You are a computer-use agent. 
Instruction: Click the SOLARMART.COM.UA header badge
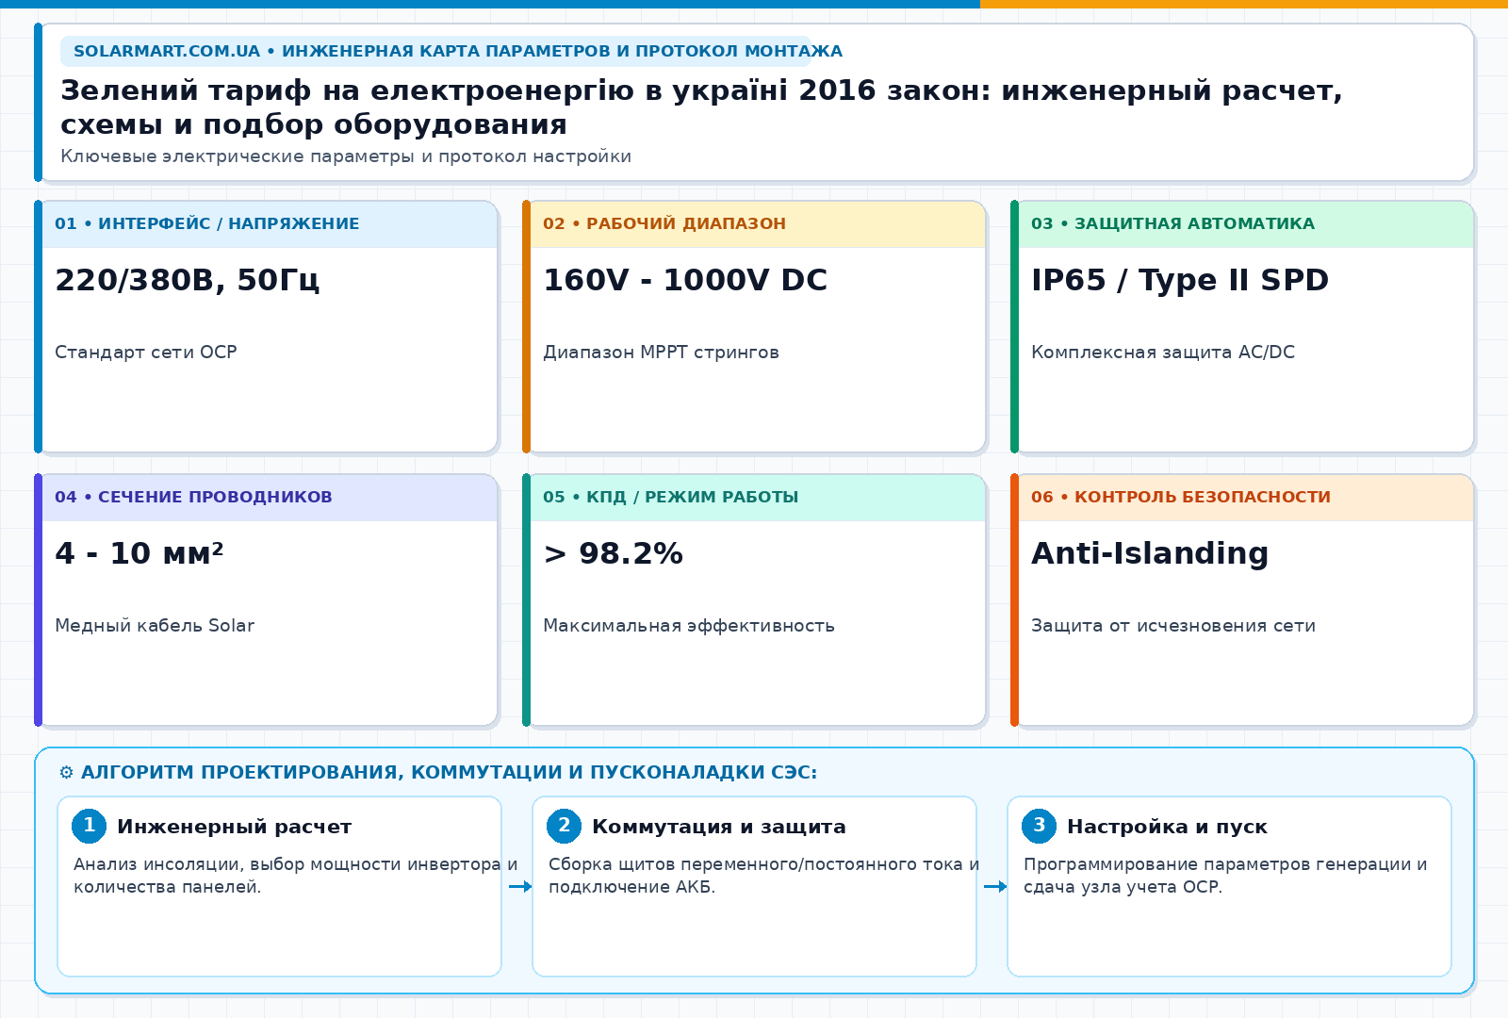(435, 51)
